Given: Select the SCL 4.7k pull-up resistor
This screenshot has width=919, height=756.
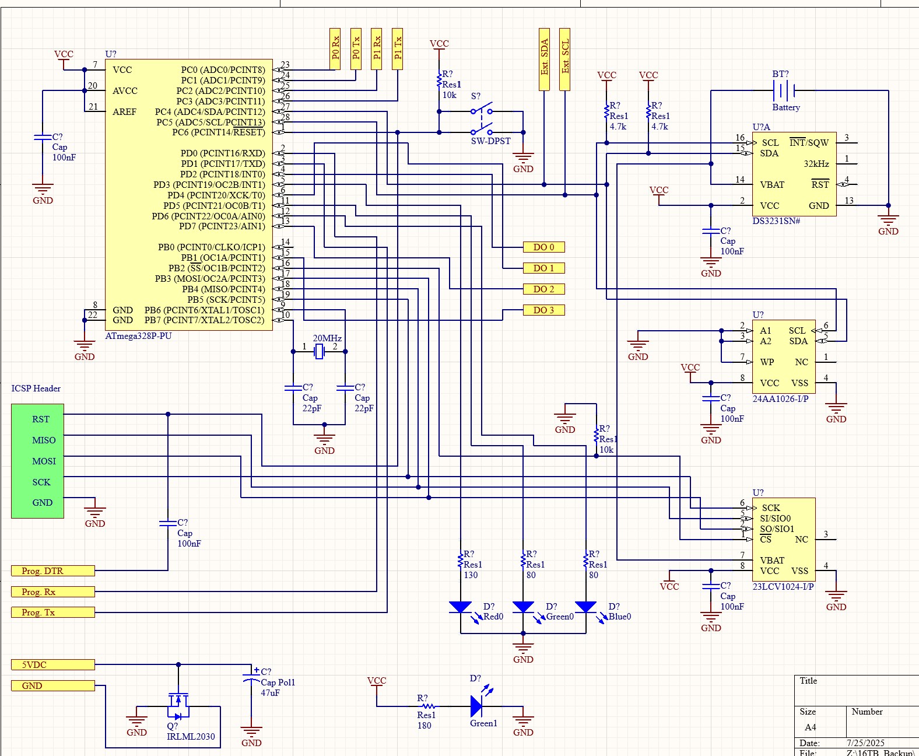Looking at the screenshot, I should [x=606, y=111].
